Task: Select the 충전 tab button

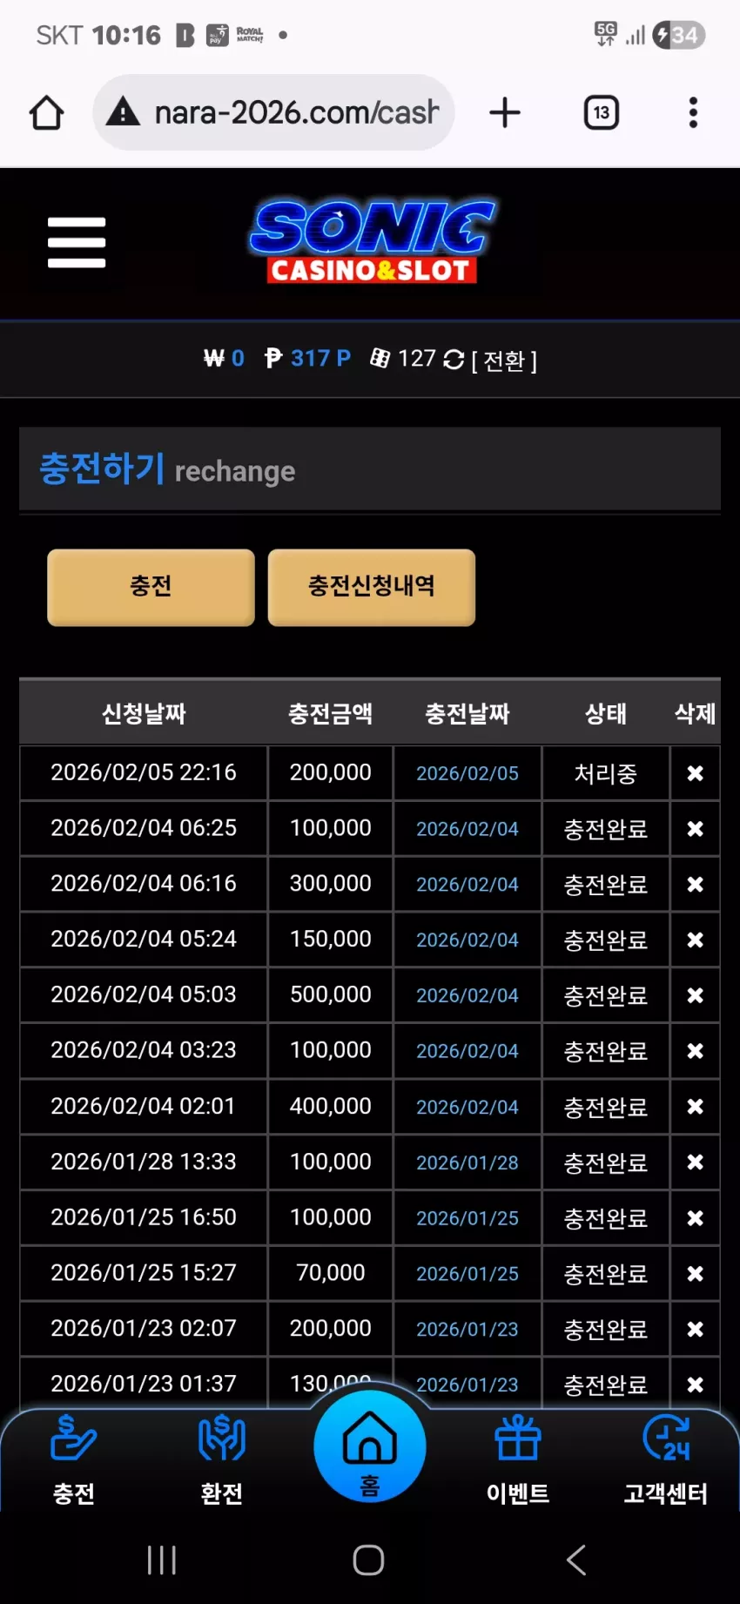Action: pyautogui.click(x=151, y=587)
